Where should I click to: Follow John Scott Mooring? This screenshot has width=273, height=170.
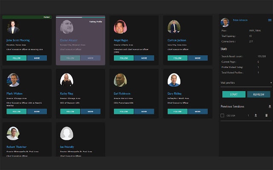pos(17,58)
